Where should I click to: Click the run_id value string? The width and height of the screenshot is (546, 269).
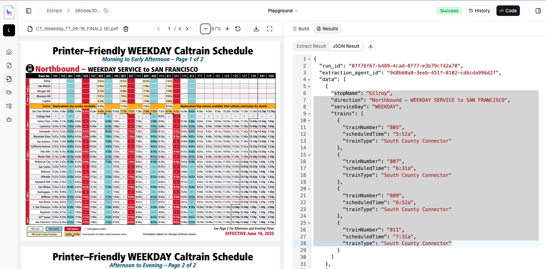coord(404,66)
